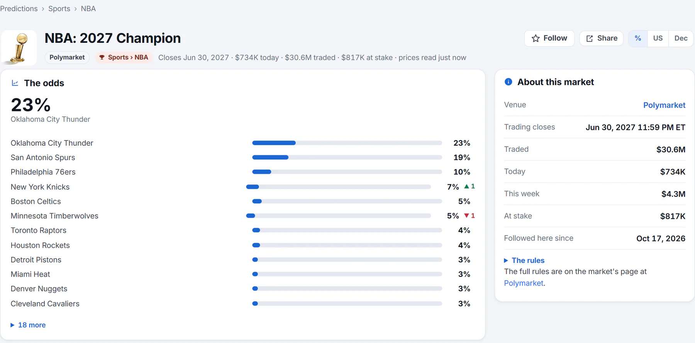Open the NBA breadcrumb

pos(88,8)
